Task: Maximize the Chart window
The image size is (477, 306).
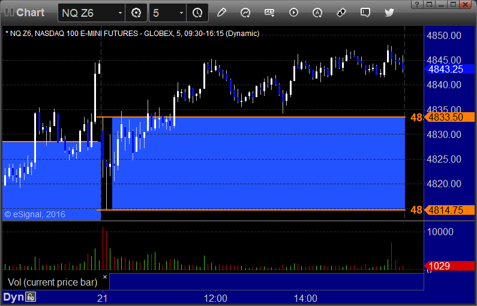Action: point(453,4)
